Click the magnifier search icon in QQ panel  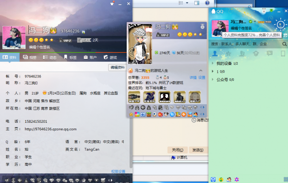(284, 44)
